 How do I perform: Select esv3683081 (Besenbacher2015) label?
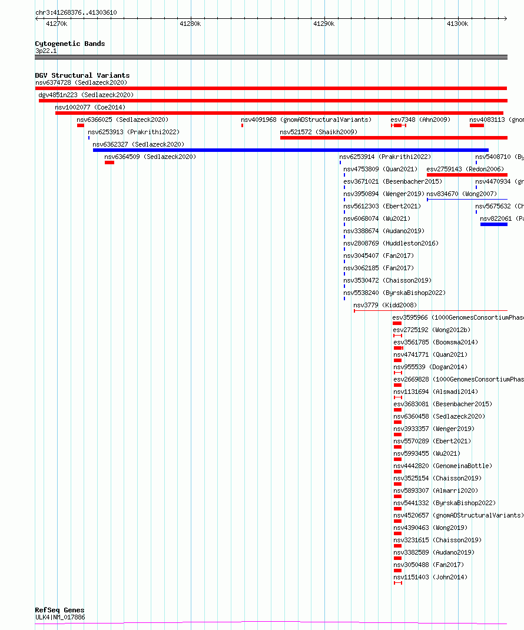pyautogui.click(x=443, y=404)
